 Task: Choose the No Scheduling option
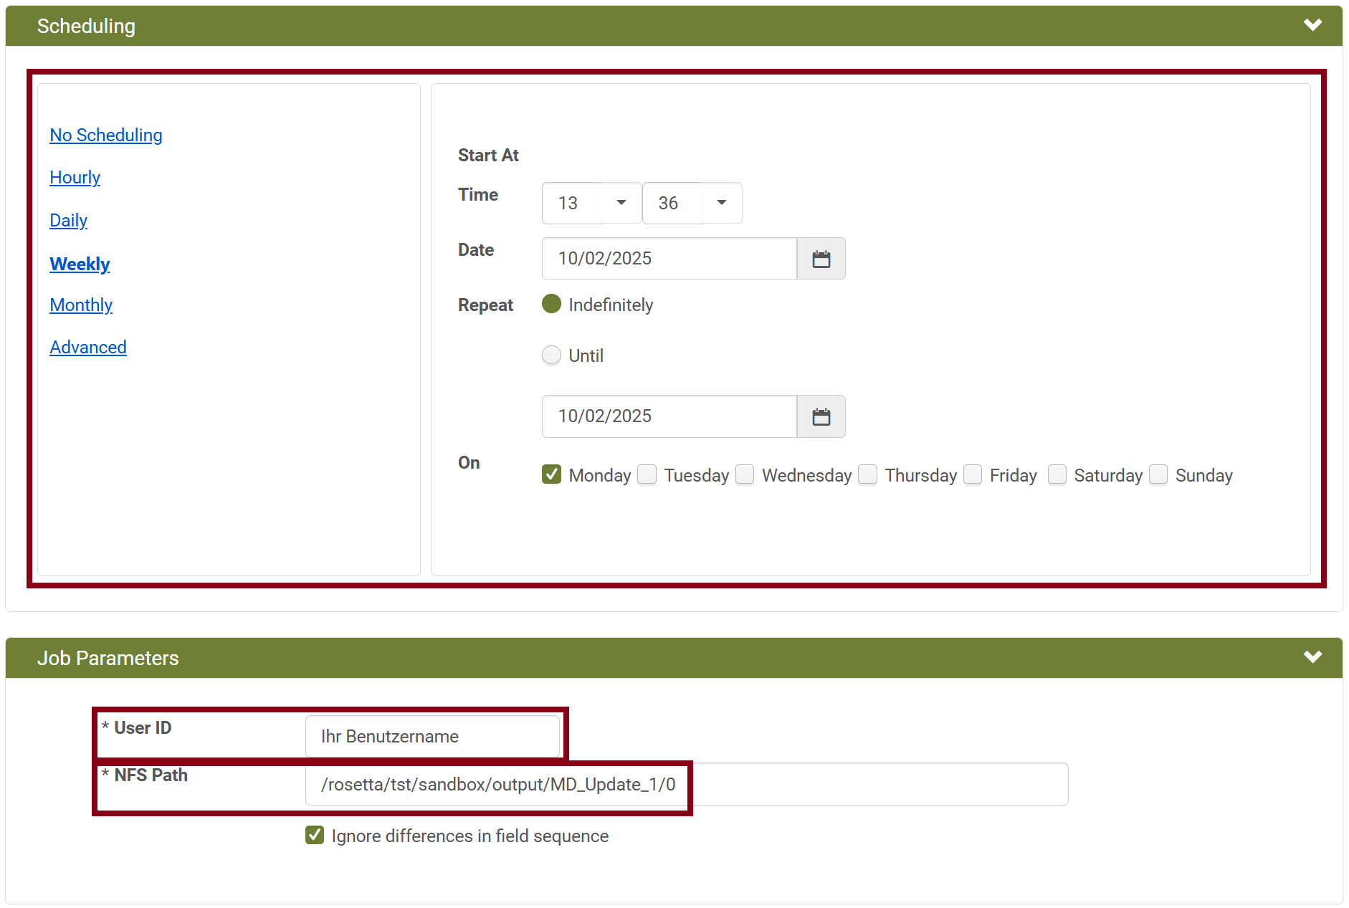coord(106,135)
